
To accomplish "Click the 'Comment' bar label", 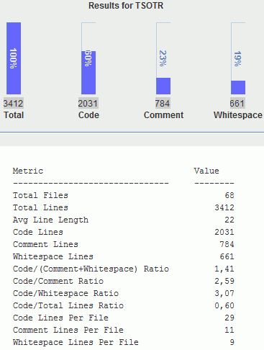I will click(x=163, y=115).
